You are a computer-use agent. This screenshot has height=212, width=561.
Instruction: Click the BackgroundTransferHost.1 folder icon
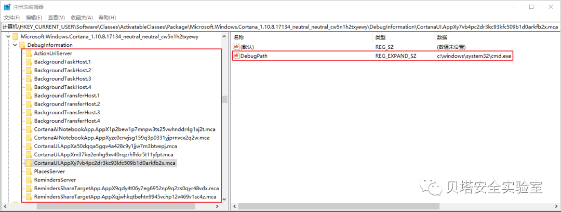coord(29,96)
